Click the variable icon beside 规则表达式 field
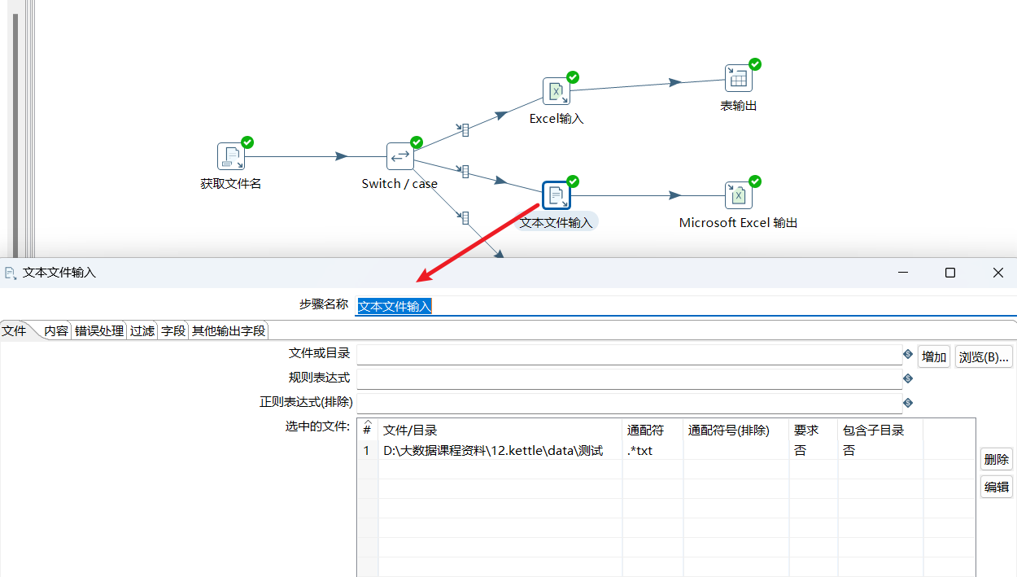This screenshot has width=1017, height=577. pos(908,378)
